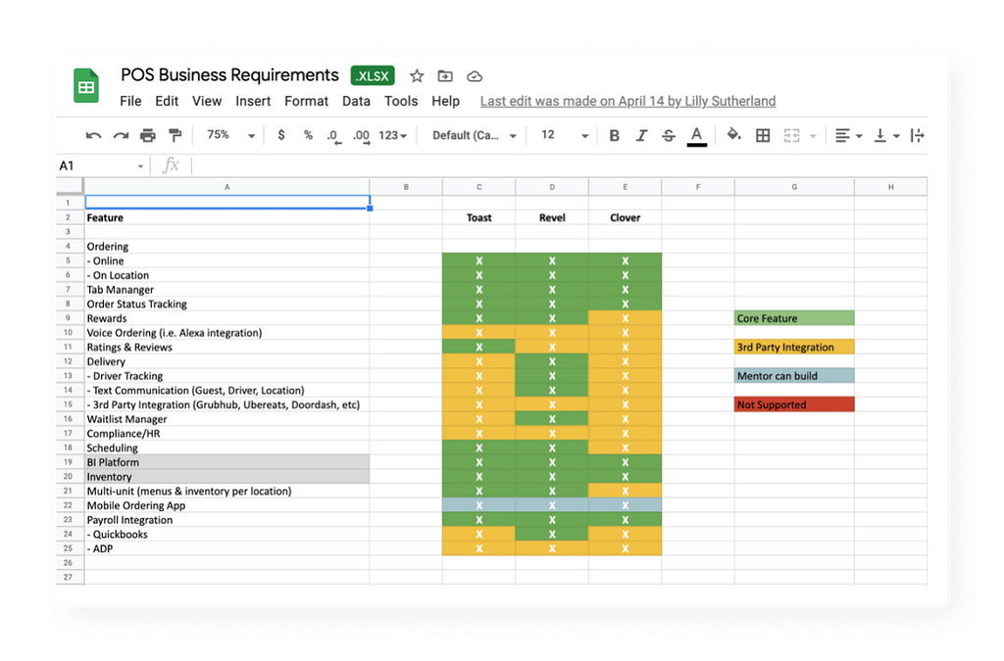Image resolution: width=1004 pixels, height=661 pixels.
Task: Select the paint format roller tool
Action: pos(175,135)
